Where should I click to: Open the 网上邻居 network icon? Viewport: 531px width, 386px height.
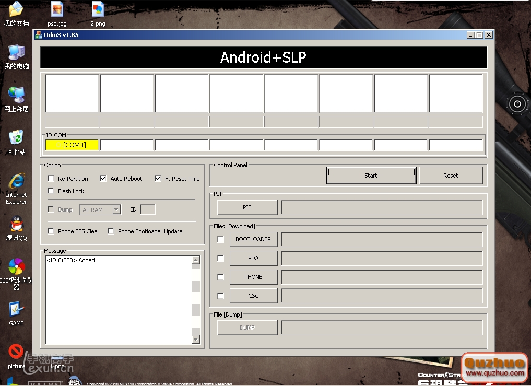pyautogui.click(x=16, y=95)
